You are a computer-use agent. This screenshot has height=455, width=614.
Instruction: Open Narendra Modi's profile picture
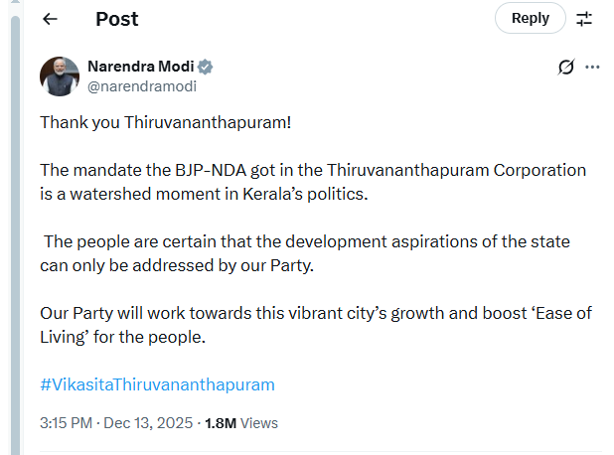point(60,76)
